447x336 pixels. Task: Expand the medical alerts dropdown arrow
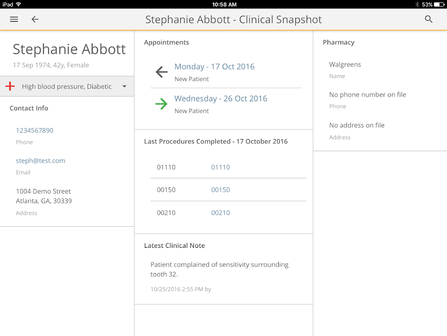[x=124, y=86]
